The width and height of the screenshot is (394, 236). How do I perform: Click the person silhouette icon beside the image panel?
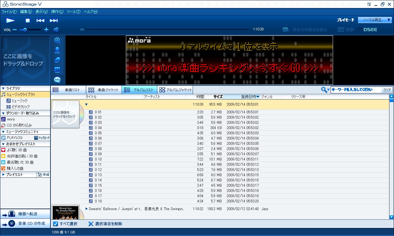[57, 50]
